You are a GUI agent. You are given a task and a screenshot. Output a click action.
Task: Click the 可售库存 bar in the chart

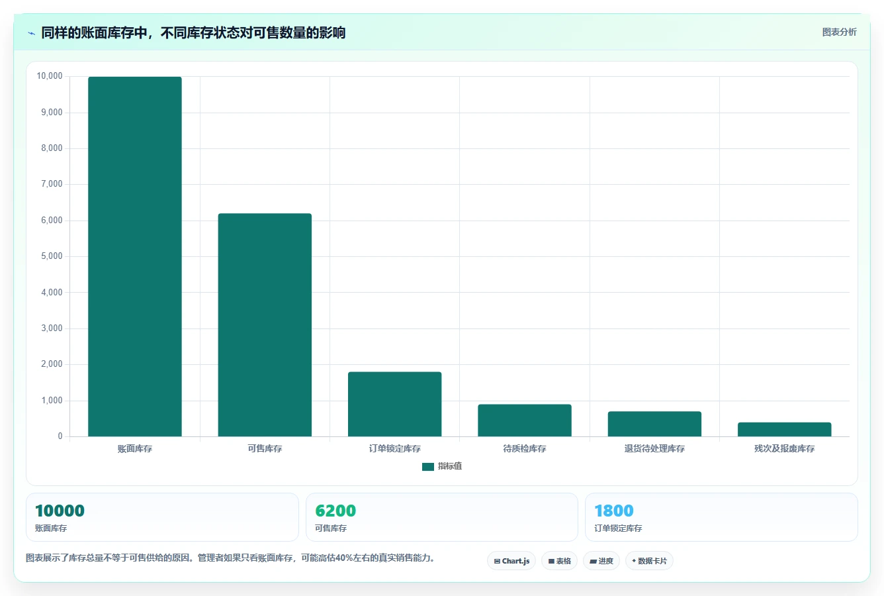(265, 324)
